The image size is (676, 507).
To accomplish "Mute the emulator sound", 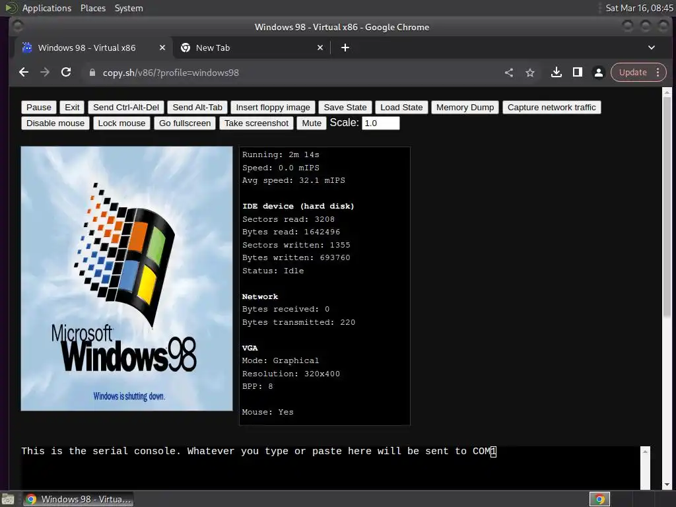I will pos(312,123).
